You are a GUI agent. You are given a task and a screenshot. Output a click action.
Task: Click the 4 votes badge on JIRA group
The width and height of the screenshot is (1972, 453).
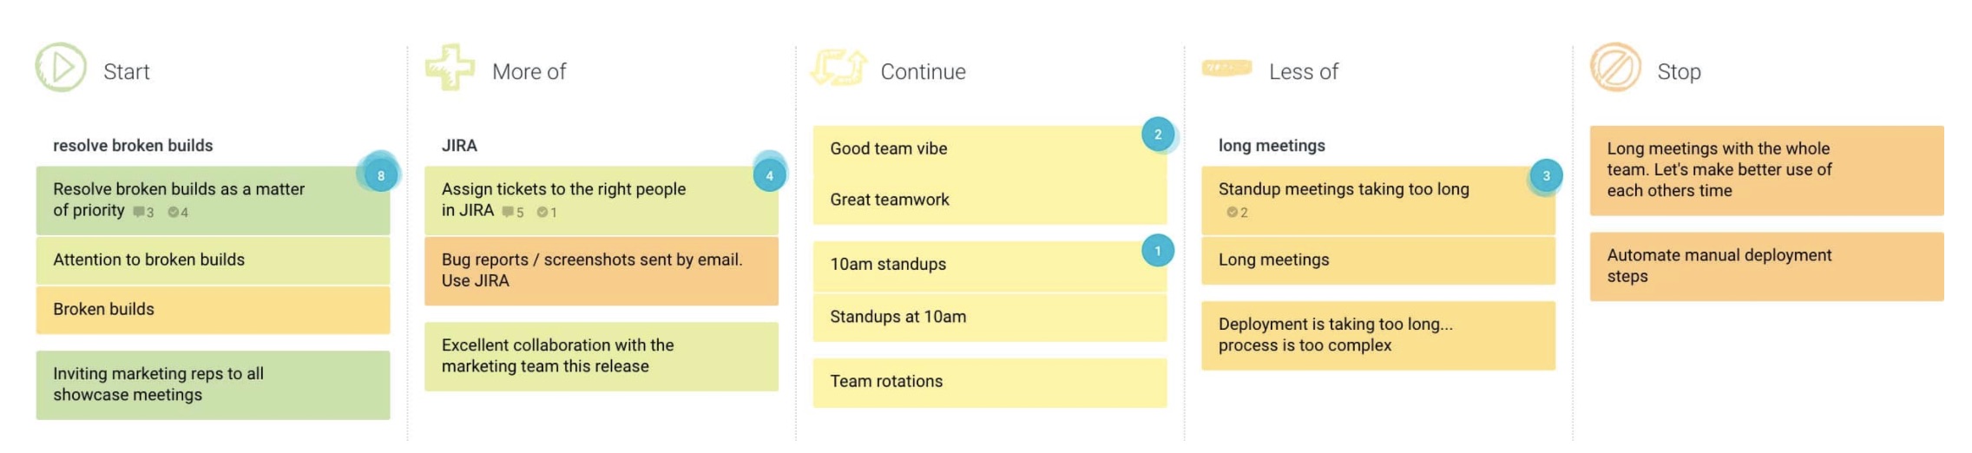point(769,175)
